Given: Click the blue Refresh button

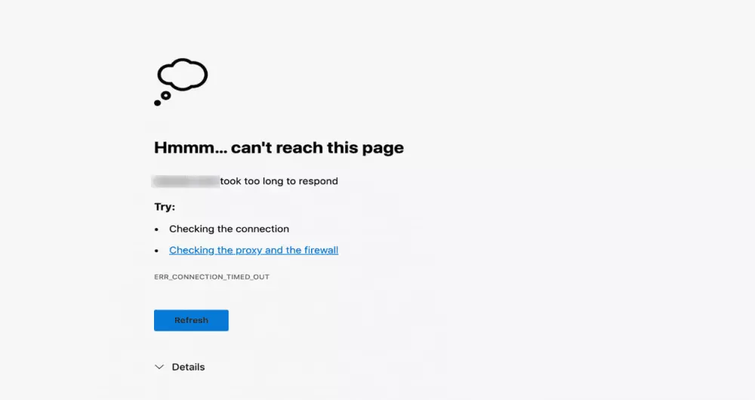Looking at the screenshot, I should pyautogui.click(x=191, y=320).
